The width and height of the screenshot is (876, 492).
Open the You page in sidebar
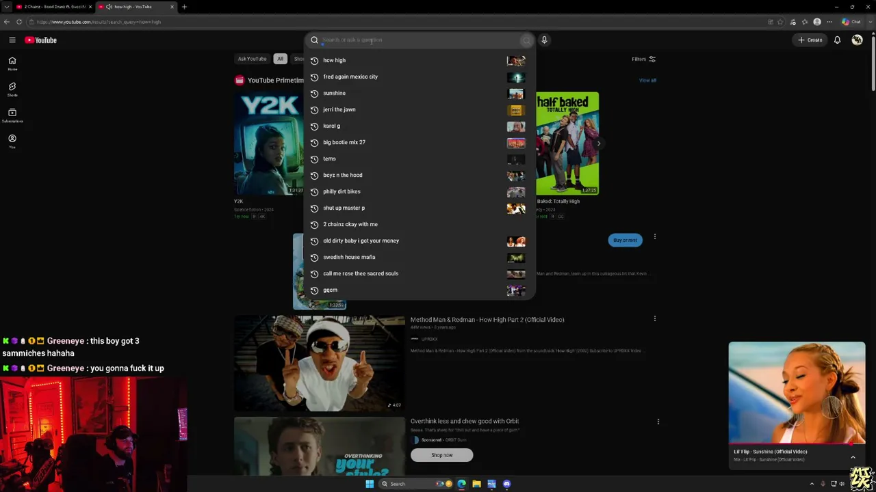(12, 141)
